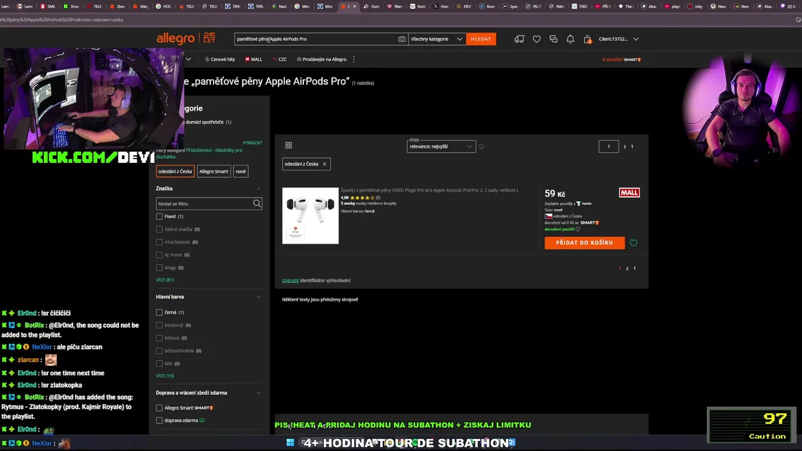Click the HLEDAT search button
Viewport: 802px width, 451px height.
point(481,39)
